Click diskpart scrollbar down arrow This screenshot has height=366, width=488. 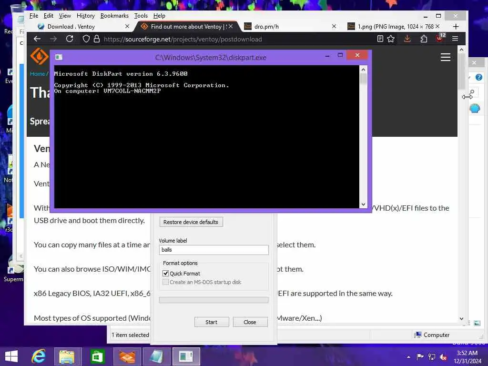(363, 204)
